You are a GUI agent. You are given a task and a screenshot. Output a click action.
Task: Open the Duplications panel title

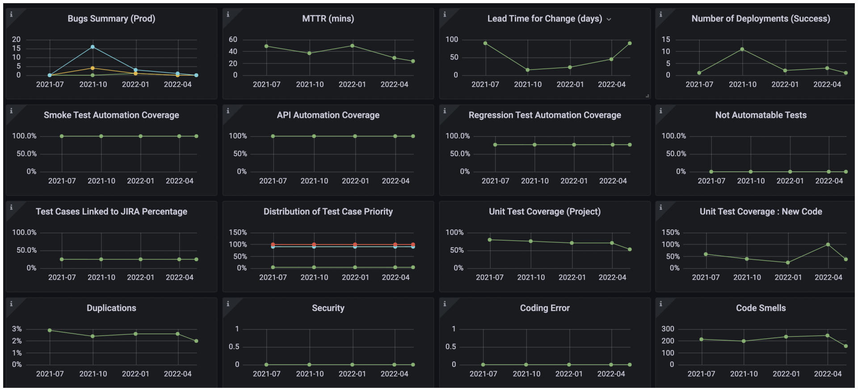111,308
